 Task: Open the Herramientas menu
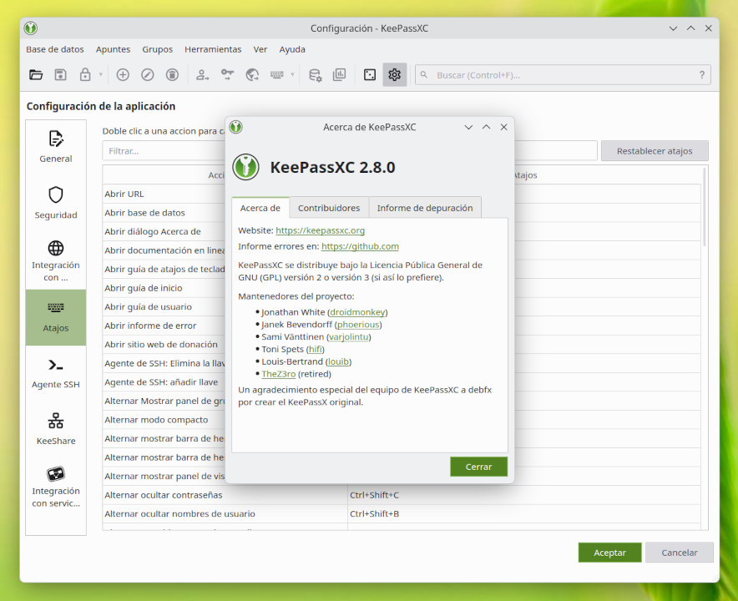(213, 49)
